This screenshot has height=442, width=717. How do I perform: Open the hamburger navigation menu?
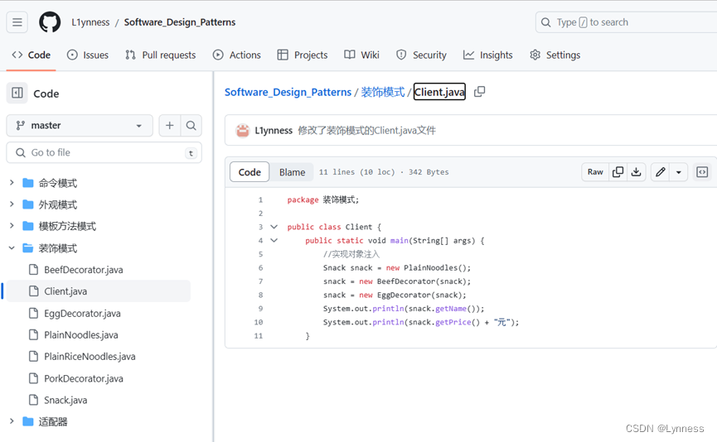[x=17, y=22]
